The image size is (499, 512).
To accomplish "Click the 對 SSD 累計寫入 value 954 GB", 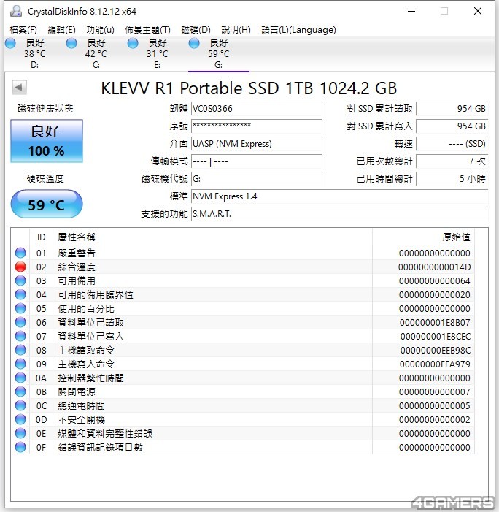I will [452, 126].
